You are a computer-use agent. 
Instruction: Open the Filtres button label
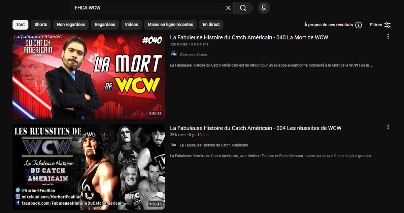(376, 25)
